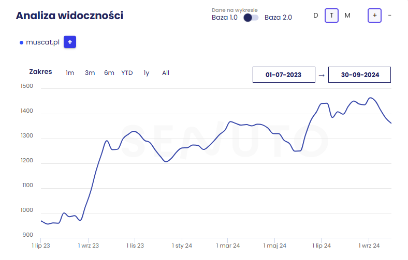This screenshot has width=408, height=260.
Task: Click the muscat.pl series label
Action: (x=43, y=42)
